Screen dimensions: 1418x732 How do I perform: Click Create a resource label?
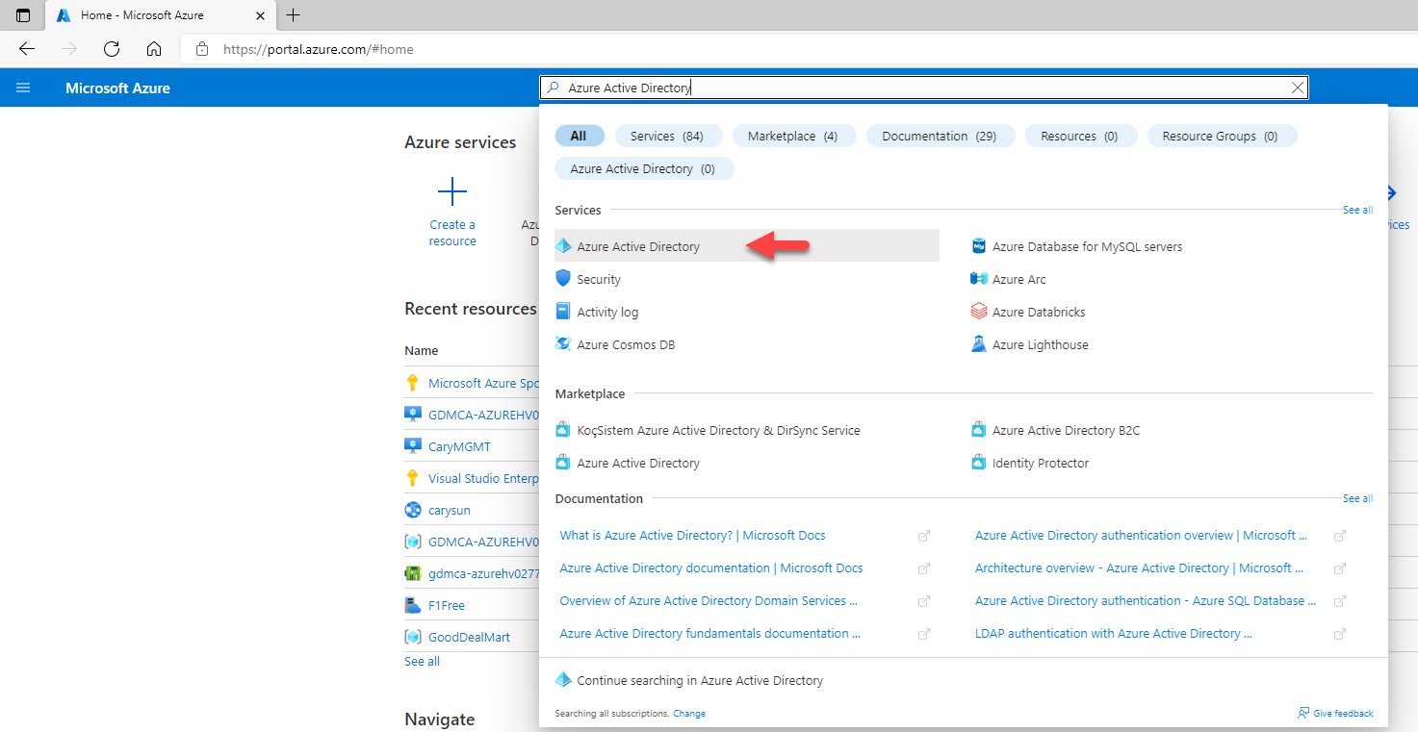click(452, 233)
